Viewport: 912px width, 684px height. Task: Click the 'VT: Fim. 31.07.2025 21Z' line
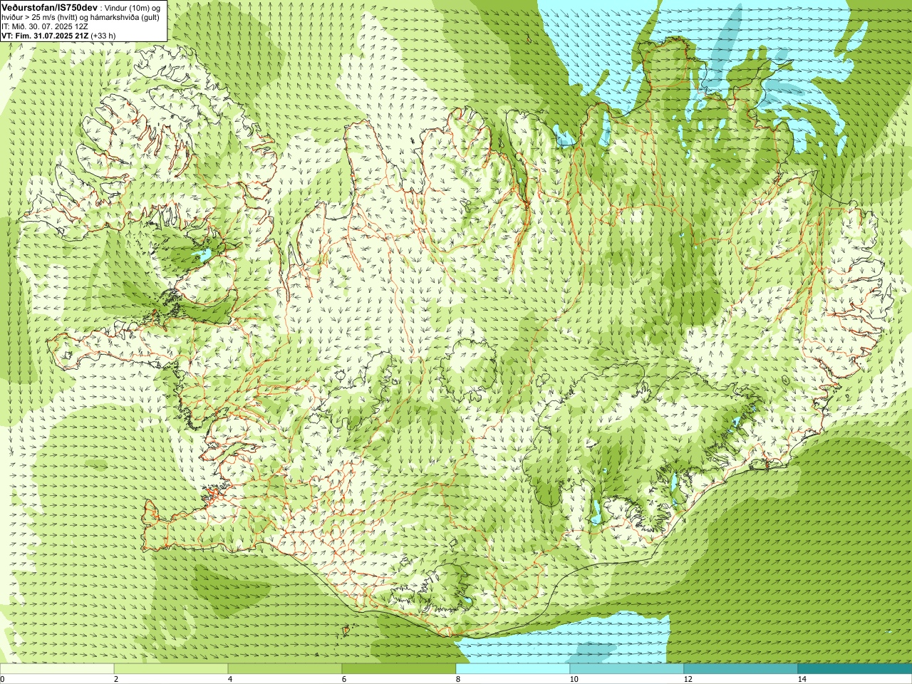45,36
